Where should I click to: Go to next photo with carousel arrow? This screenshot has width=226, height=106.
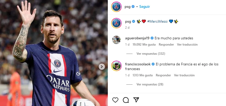pos(102,67)
